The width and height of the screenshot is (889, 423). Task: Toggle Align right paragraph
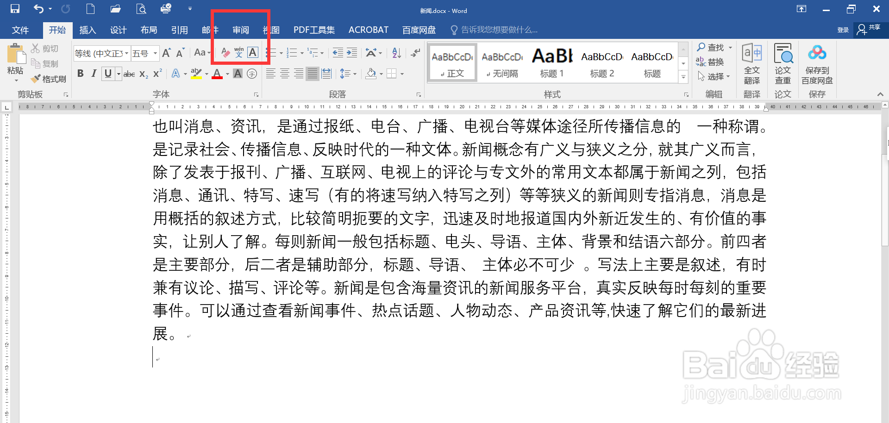[299, 74]
